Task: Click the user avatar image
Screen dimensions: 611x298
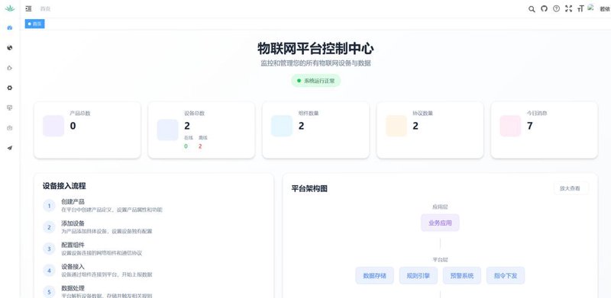Action: click(590, 8)
